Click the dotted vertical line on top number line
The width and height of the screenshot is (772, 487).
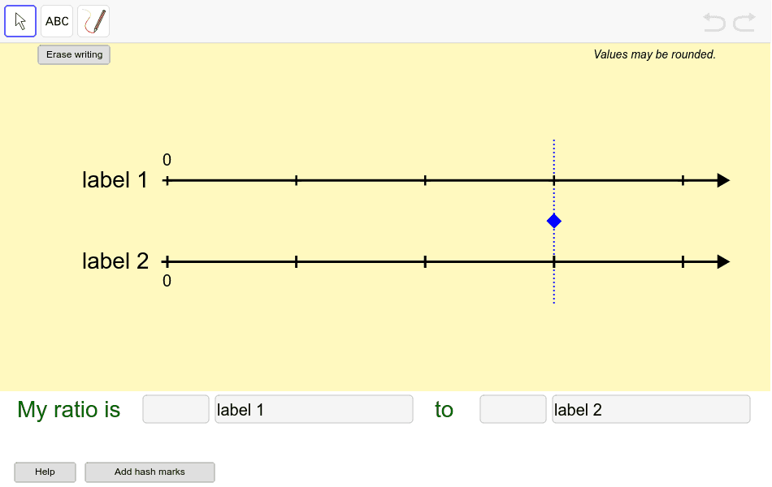click(x=554, y=159)
